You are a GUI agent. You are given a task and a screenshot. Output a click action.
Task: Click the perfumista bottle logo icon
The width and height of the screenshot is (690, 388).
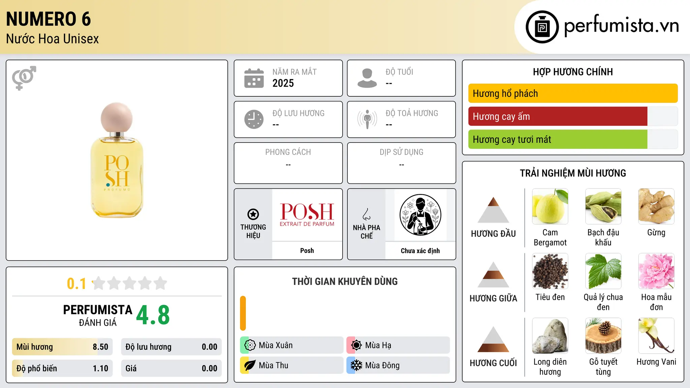pyautogui.click(x=542, y=27)
